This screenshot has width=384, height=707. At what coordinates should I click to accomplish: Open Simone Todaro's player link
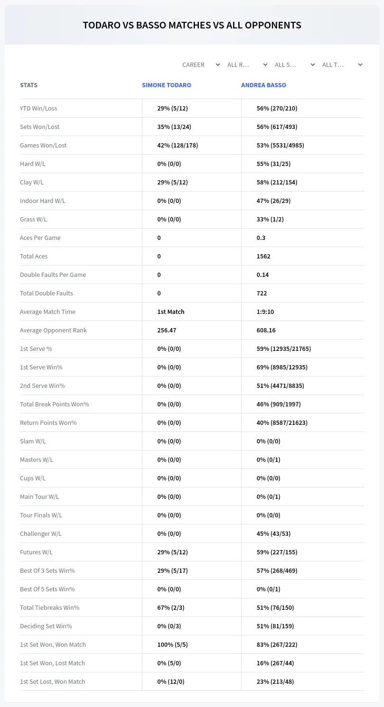[167, 85]
